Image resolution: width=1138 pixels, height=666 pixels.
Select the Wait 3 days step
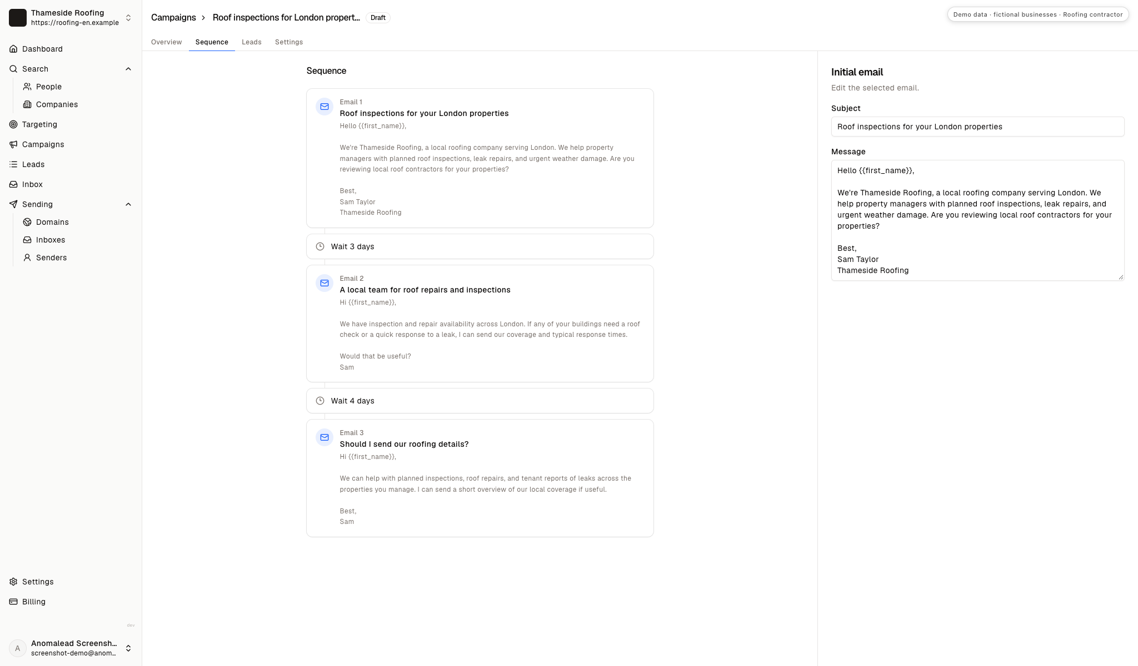coord(480,246)
